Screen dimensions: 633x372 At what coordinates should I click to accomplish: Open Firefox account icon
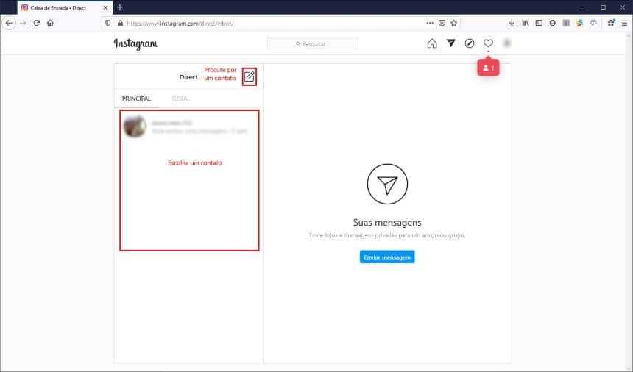coord(552,23)
